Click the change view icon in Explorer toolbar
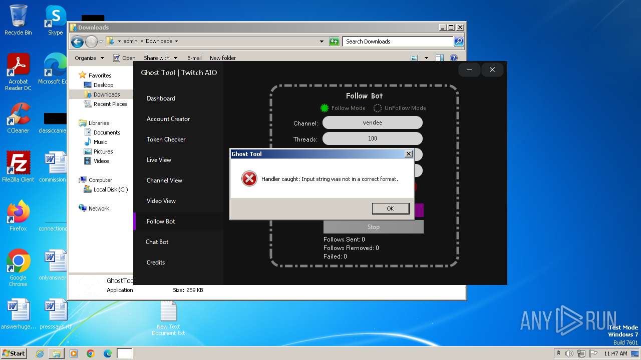The height and width of the screenshot is (360, 641). click(x=414, y=58)
